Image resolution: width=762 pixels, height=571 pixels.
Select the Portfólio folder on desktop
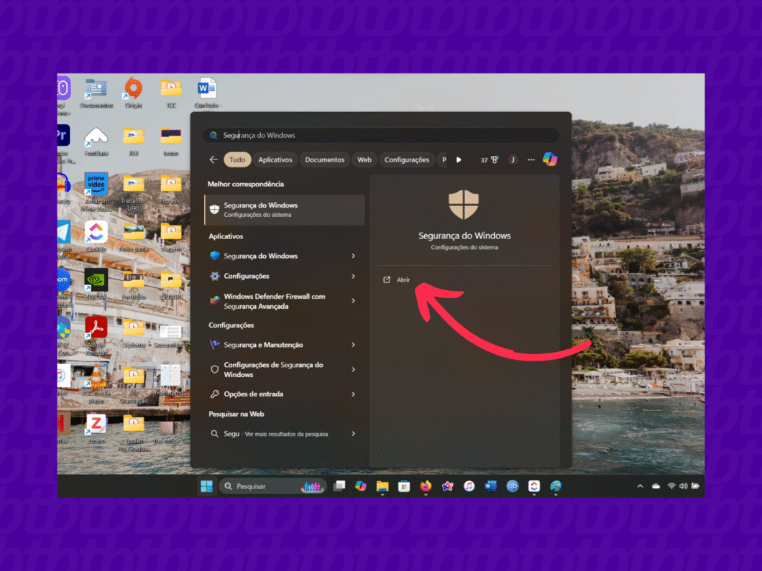[134, 286]
